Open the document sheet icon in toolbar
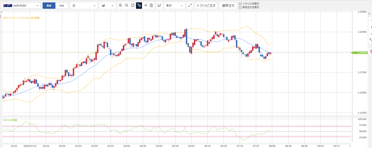The width and height of the screenshot is (372, 148). (151, 5)
